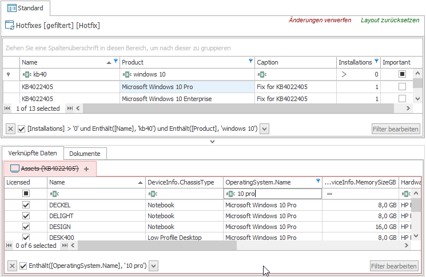Uncheck Licensed for DELIGHT
This screenshot has height=277, width=426.
point(26,216)
